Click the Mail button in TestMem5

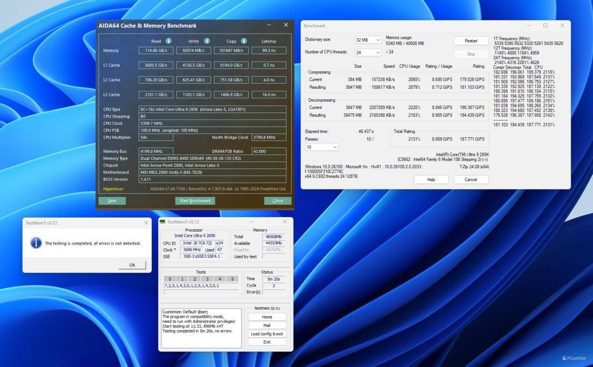click(267, 325)
